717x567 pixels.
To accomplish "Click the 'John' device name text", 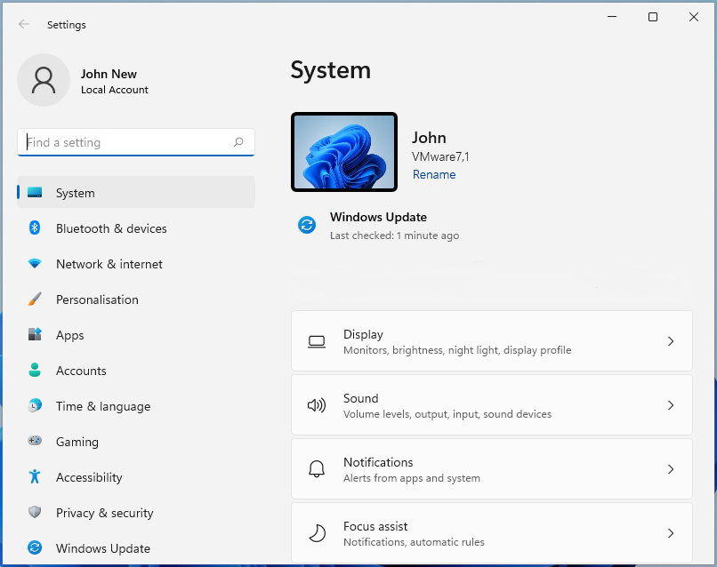I will pos(429,138).
